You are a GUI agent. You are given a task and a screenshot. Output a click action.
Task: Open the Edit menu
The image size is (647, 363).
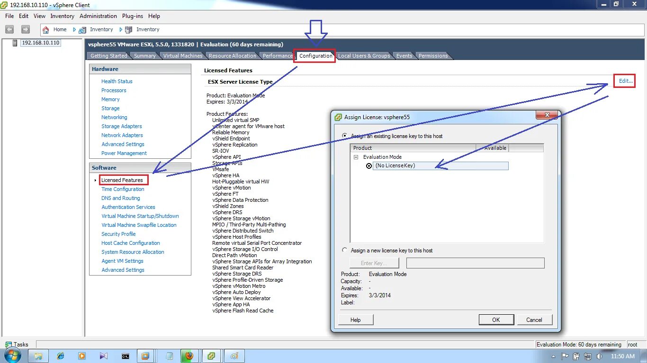click(24, 16)
